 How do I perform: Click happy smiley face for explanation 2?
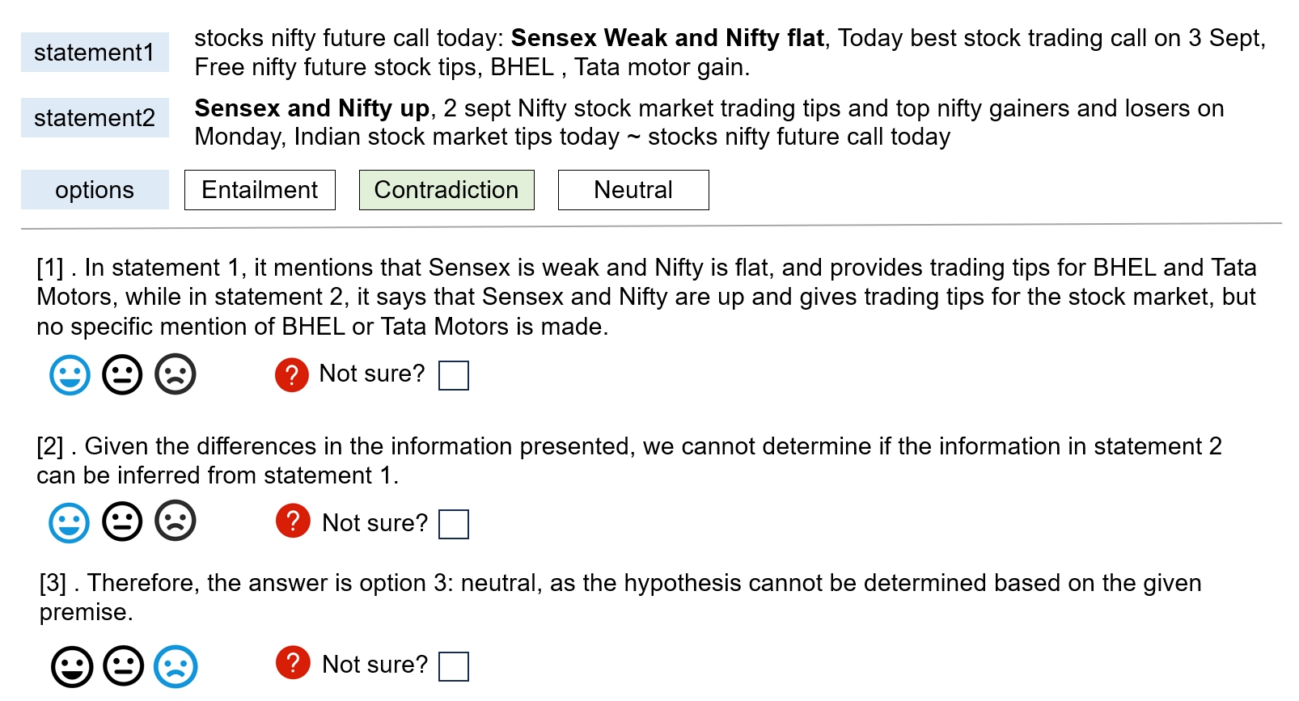70,522
